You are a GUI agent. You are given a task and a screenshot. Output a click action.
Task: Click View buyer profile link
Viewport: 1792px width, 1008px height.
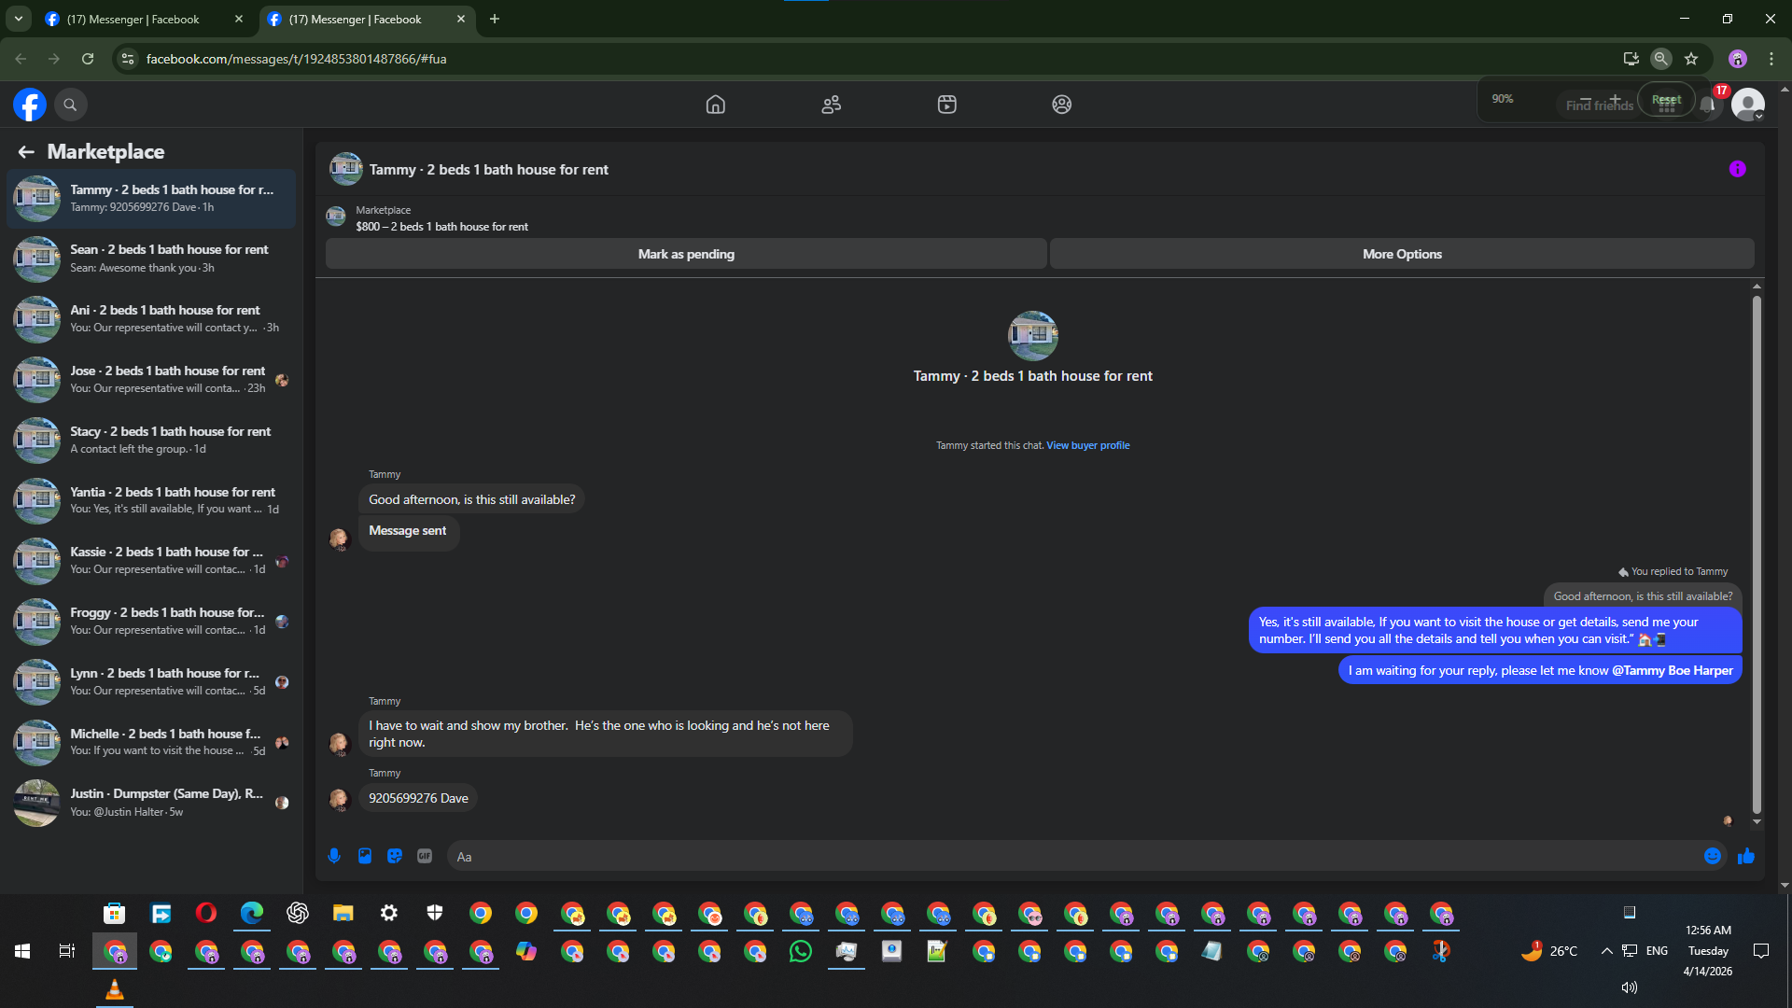pos(1087,445)
